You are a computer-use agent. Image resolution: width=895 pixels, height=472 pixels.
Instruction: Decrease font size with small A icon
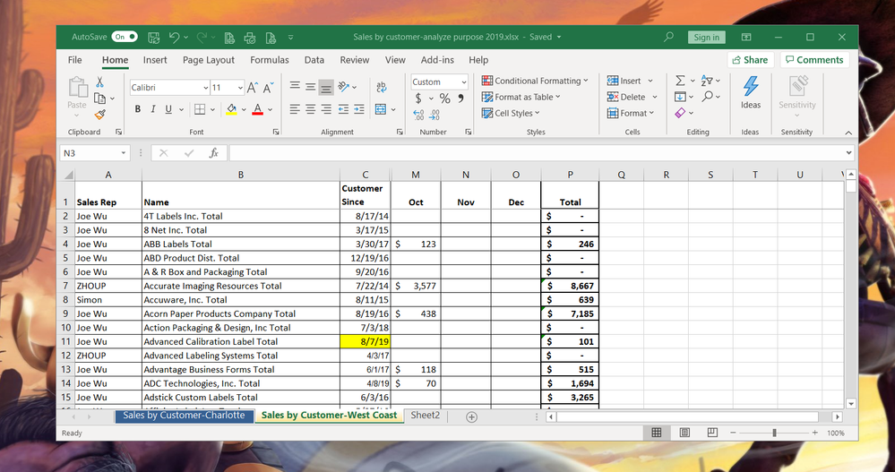(x=268, y=87)
